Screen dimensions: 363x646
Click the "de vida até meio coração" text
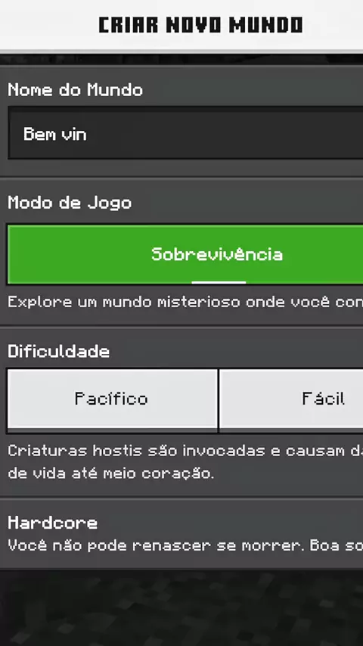click(x=111, y=474)
